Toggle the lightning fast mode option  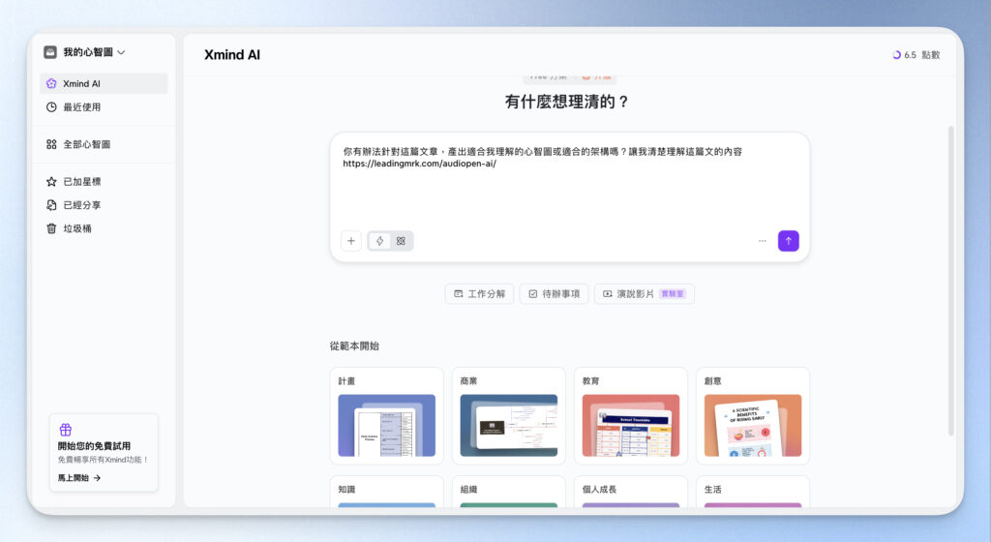point(379,241)
